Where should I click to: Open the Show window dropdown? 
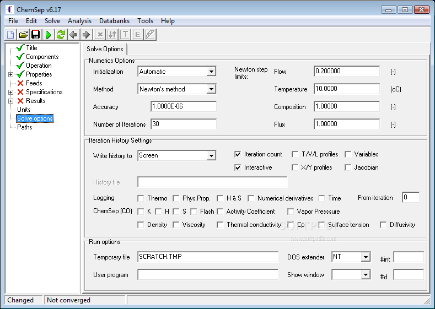366,275
